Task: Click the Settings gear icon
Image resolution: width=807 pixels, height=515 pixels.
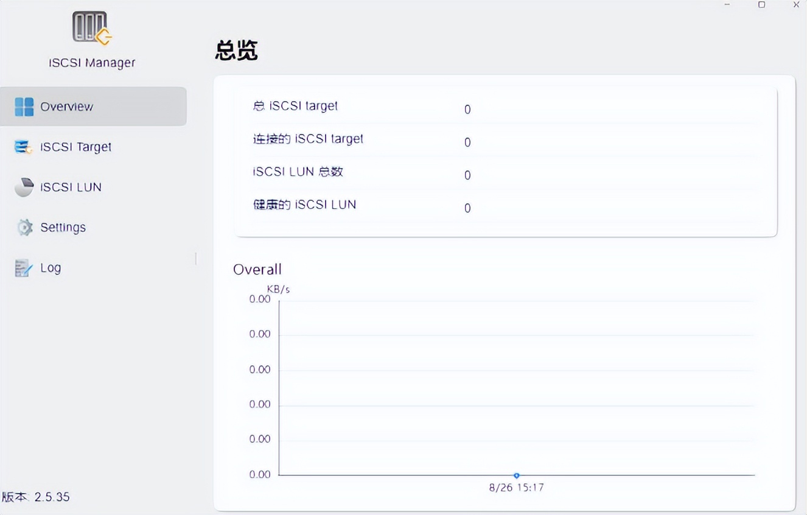Action: click(24, 228)
